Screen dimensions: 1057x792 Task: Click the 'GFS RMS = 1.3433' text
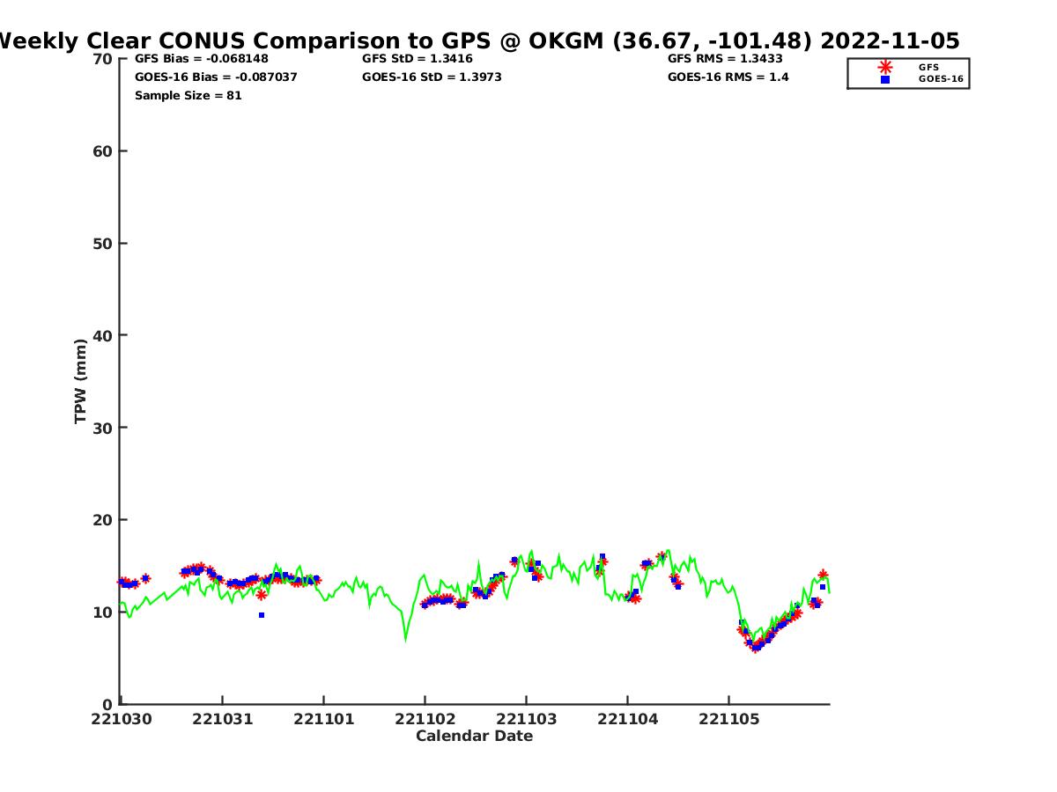(x=725, y=59)
